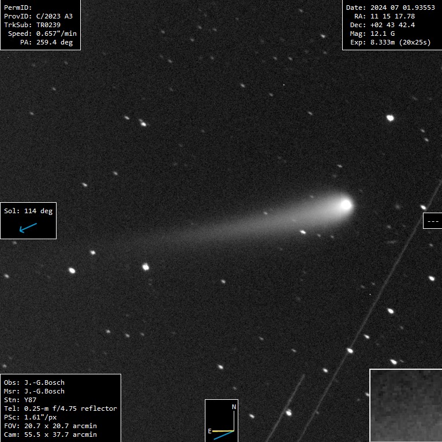Screen dimensions: 442x442
Task: Select the 'PermID:' label
Action: point(18,8)
